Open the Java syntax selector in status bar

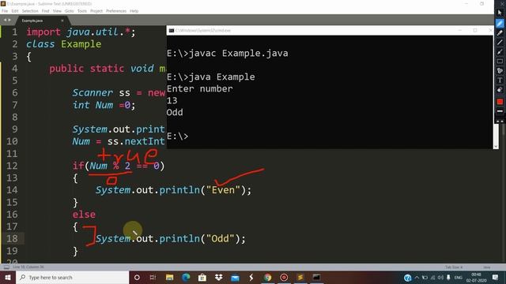(x=487, y=267)
